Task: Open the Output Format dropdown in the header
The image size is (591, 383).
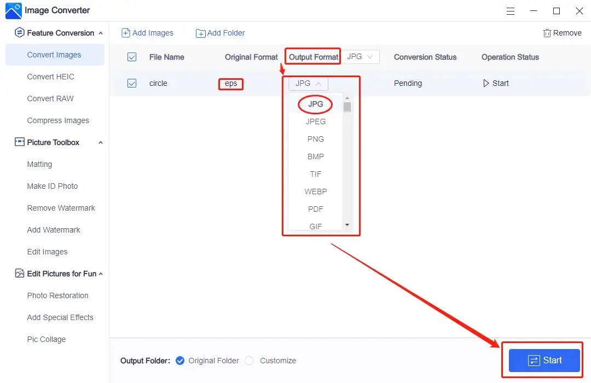Action: [x=361, y=56]
